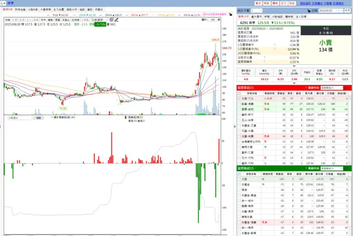Click help question mark beside 區間周轉率
Screen dimensions: 353x236
pos(264,62)
